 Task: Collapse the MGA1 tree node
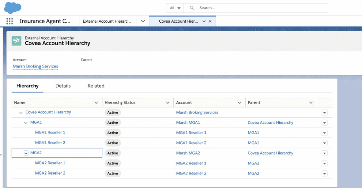coord(25,123)
